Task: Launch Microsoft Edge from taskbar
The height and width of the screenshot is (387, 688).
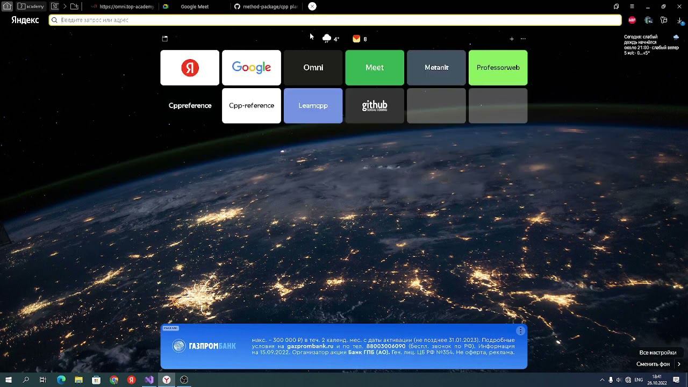Action: click(61, 379)
